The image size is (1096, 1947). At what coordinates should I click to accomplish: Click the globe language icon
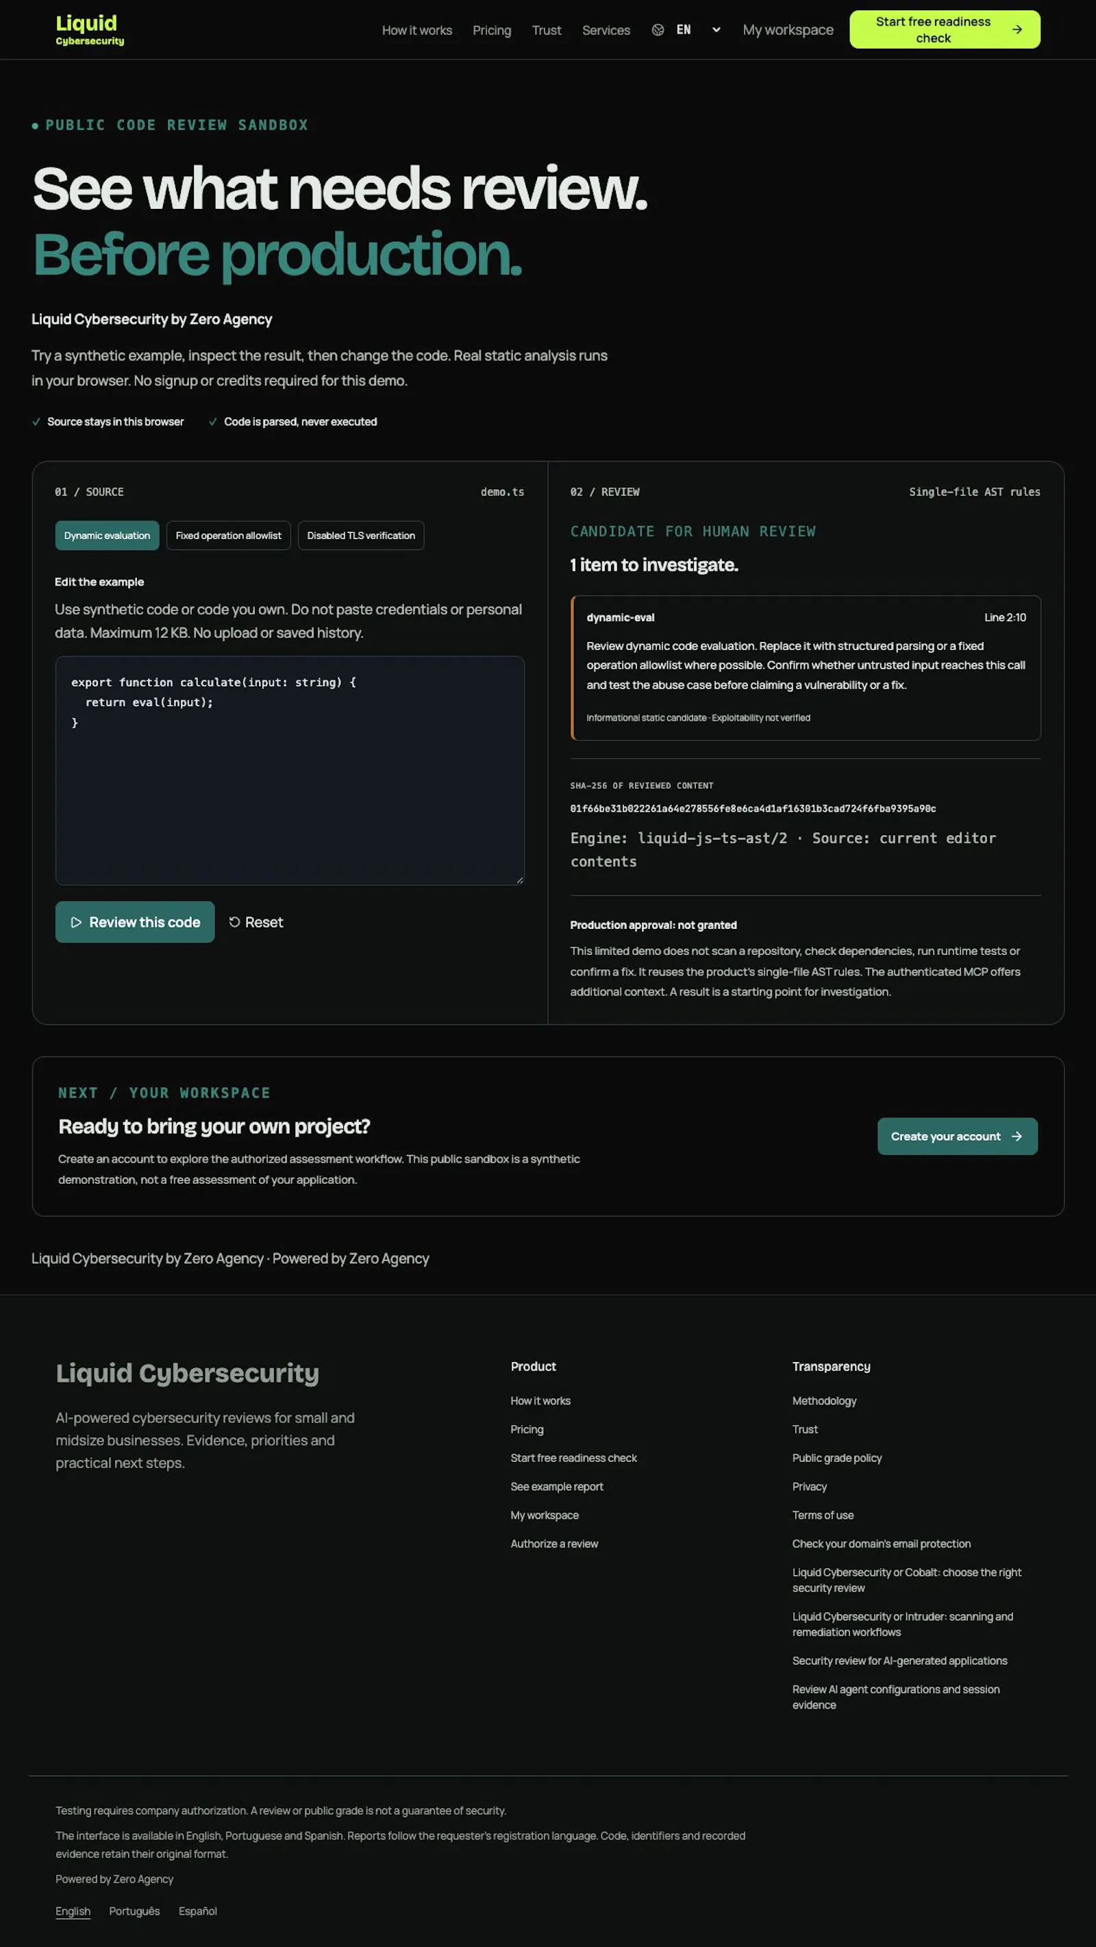click(x=658, y=30)
